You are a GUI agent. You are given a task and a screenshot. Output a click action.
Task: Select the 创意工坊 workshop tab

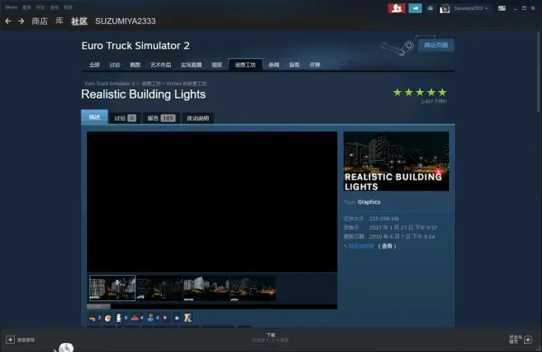click(246, 64)
